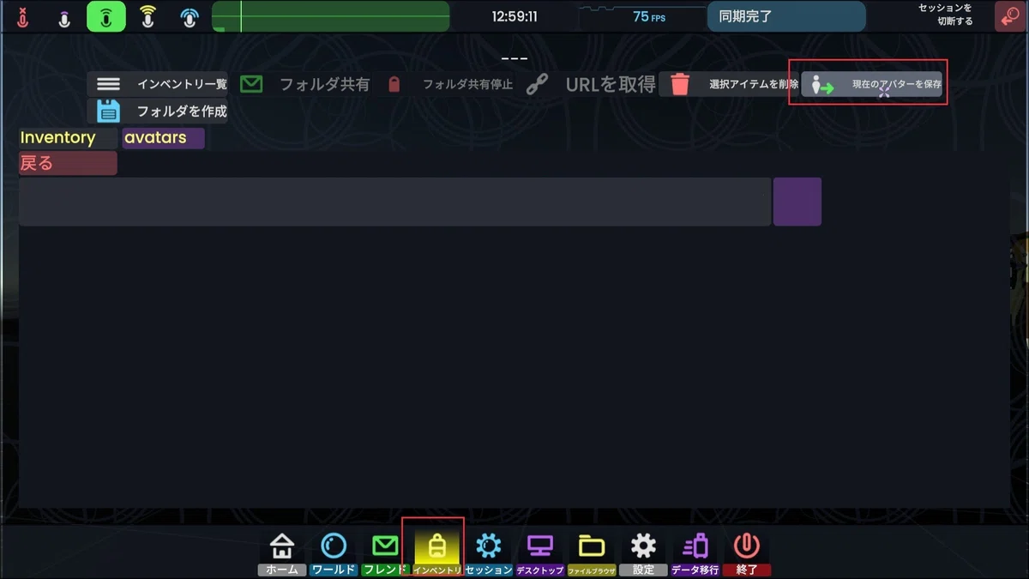Mute the microphone with the red mic icon
The height and width of the screenshot is (579, 1029).
pyautogui.click(x=22, y=17)
